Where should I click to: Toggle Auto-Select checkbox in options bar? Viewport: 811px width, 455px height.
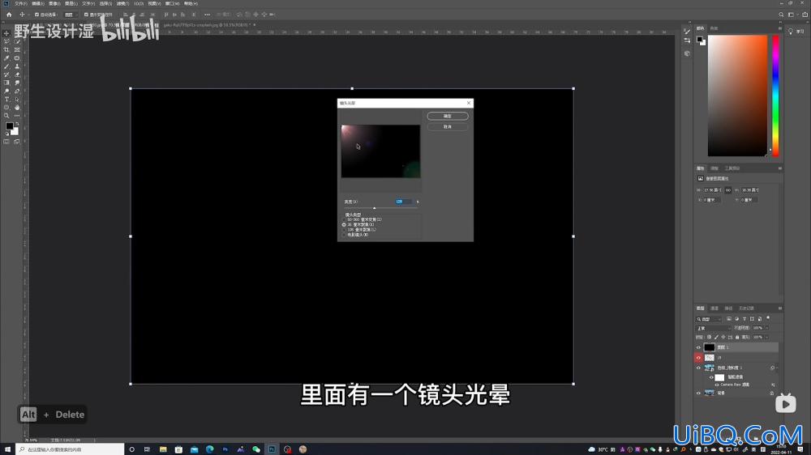(36, 15)
